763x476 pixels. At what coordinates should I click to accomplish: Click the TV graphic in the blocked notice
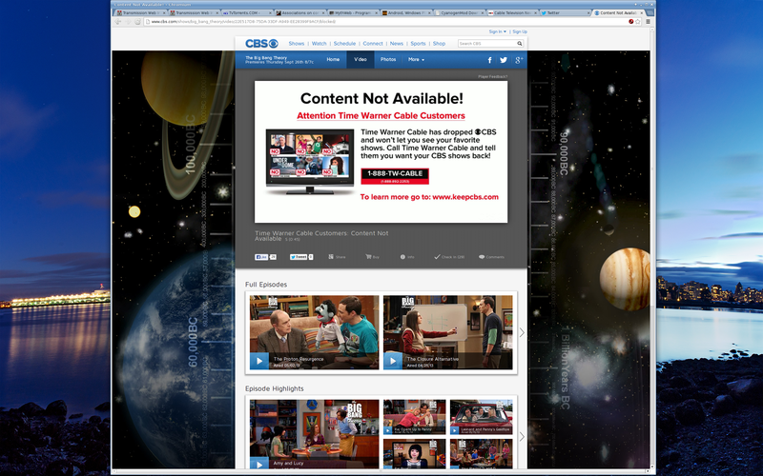[x=309, y=162]
